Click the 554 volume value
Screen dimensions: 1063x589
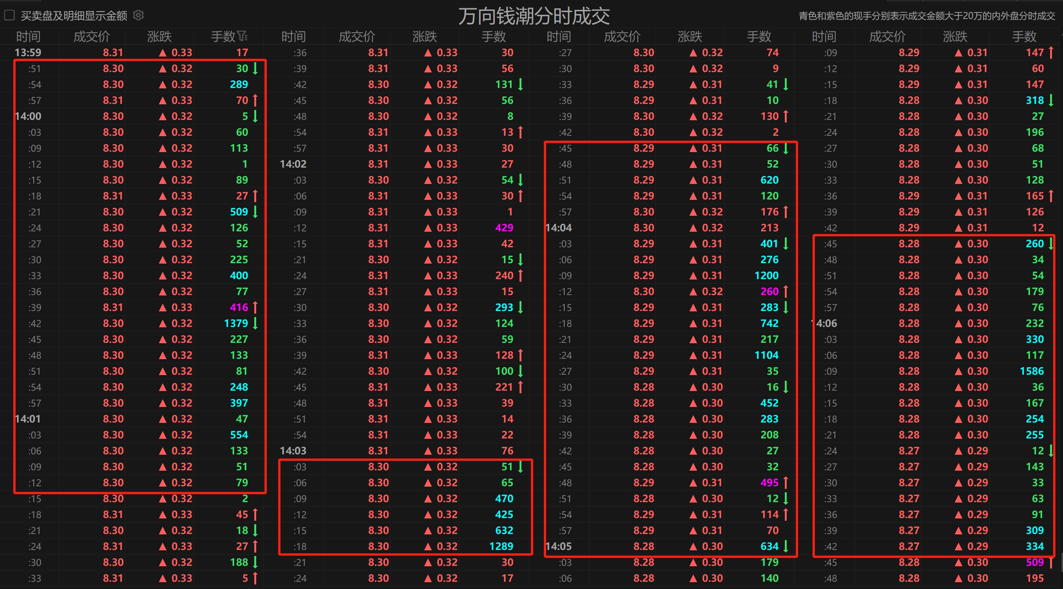[x=239, y=435]
